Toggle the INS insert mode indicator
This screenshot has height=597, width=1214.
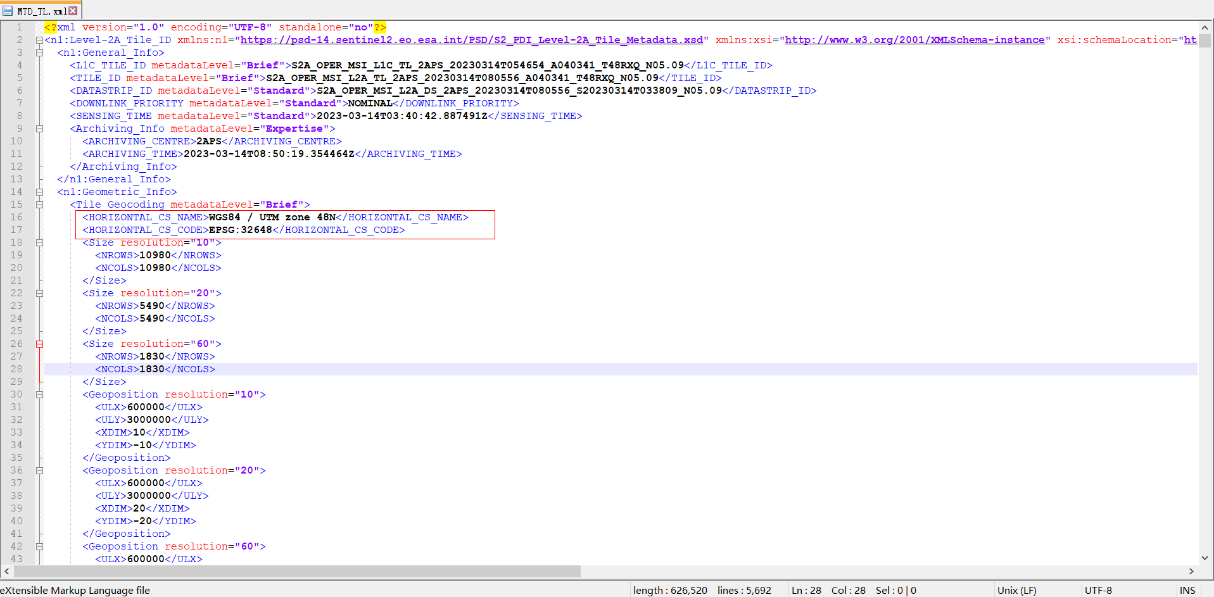tap(1187, 590)
